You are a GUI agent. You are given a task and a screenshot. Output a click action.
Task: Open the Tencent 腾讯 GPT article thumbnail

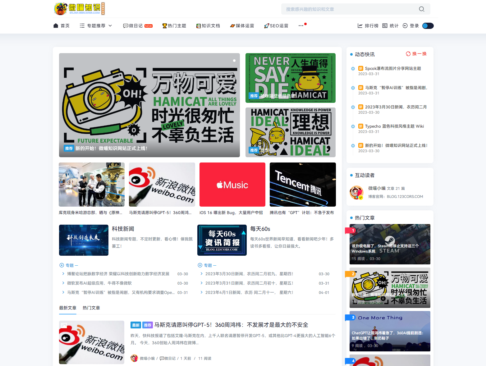(x=303, y=185)
